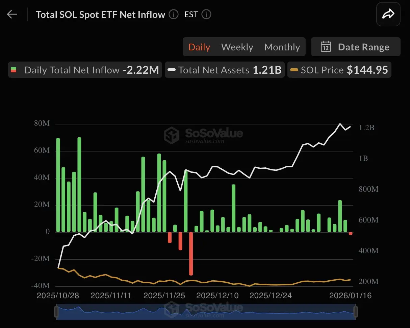Click the -2.22M net inflow value
This screenshot has height=328, width=410.
coord(141,70)
